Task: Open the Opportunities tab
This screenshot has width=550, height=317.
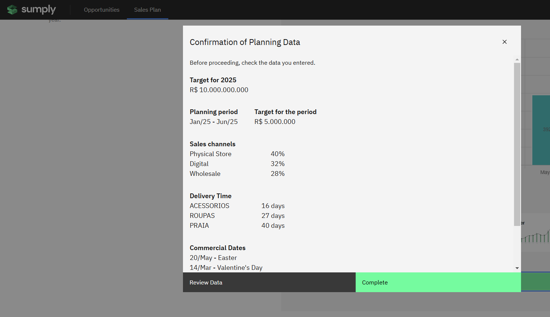Action: [102, 10]
